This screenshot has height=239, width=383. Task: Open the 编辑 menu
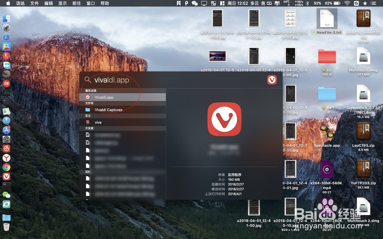[x=49, y=3]
